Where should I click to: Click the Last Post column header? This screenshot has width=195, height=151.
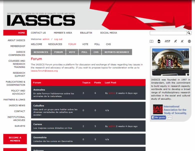click(111, 83)
